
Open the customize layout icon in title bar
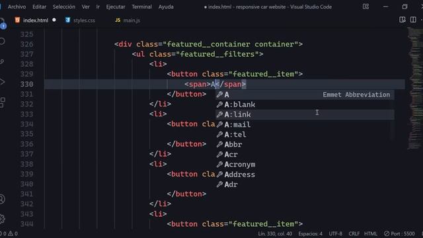(x=365, y=7)
